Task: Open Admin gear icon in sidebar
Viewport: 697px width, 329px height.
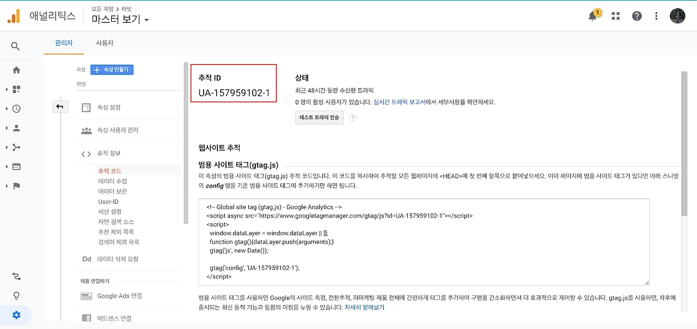Action: click(x=16, y=315)
